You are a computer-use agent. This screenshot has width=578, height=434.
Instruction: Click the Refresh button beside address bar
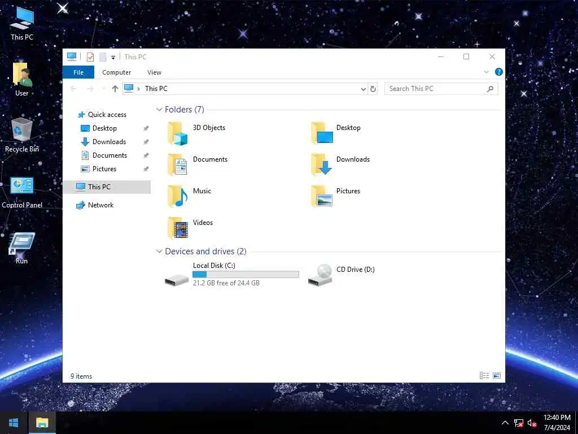(373, 89)
